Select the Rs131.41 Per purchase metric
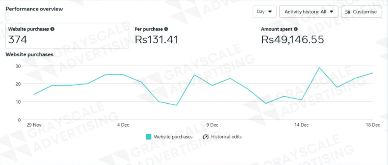 [156, 39]
